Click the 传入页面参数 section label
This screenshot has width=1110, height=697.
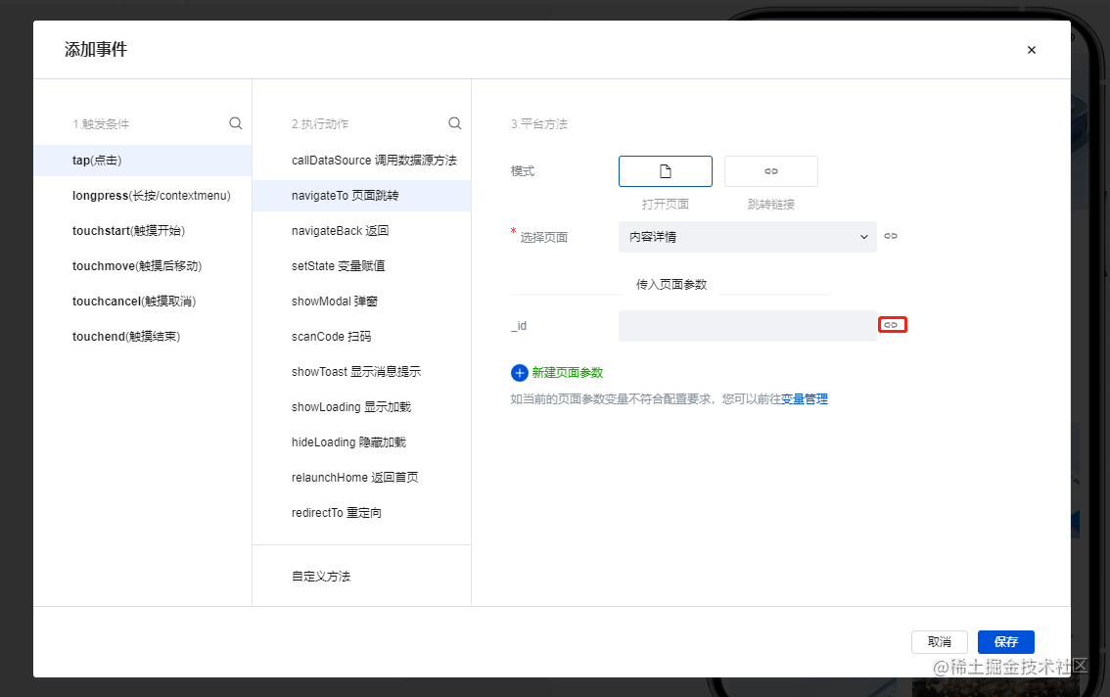(671, 285)
